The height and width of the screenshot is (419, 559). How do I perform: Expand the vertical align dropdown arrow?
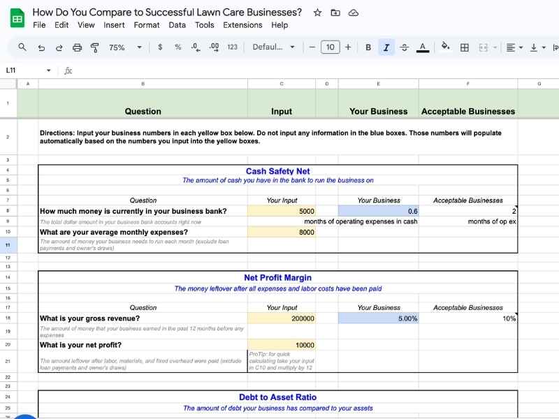coord(544,47)
